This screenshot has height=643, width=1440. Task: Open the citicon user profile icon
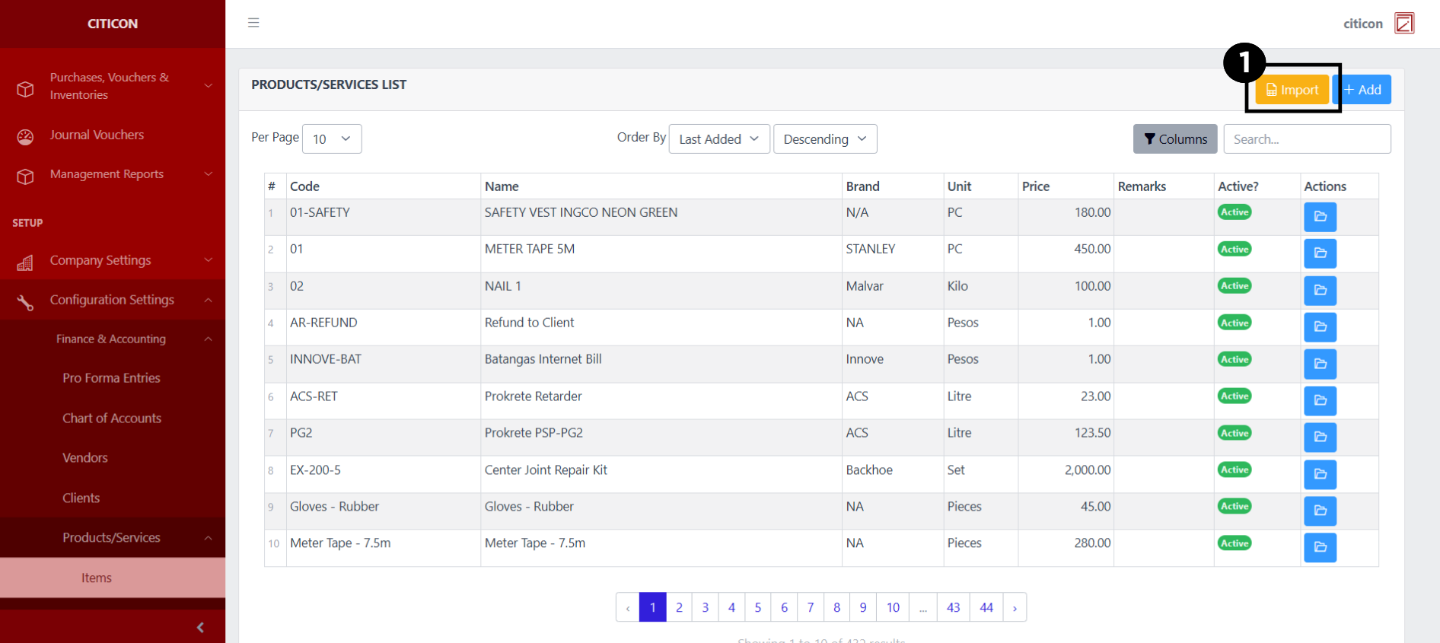click(x=1404, y=23)
